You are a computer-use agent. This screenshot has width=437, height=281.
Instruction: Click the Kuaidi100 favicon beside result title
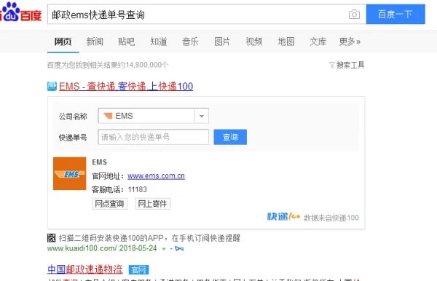click(x=52, y=86)
